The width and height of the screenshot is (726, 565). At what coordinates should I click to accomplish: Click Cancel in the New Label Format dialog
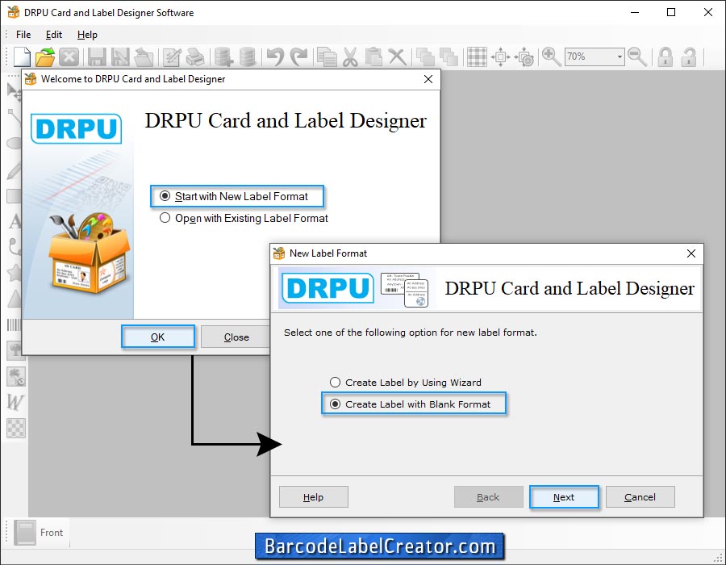click(x=640, y=497)
